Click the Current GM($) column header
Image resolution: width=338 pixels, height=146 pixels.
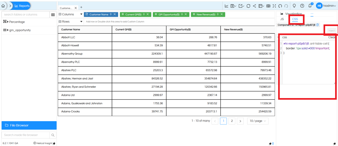pos(139,30)
